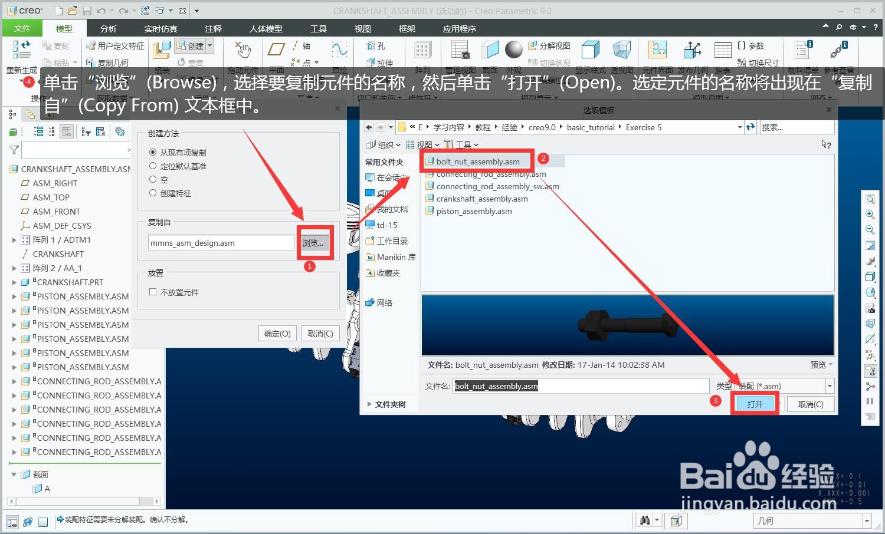Click the Section (截面) icon

point(490,50)
